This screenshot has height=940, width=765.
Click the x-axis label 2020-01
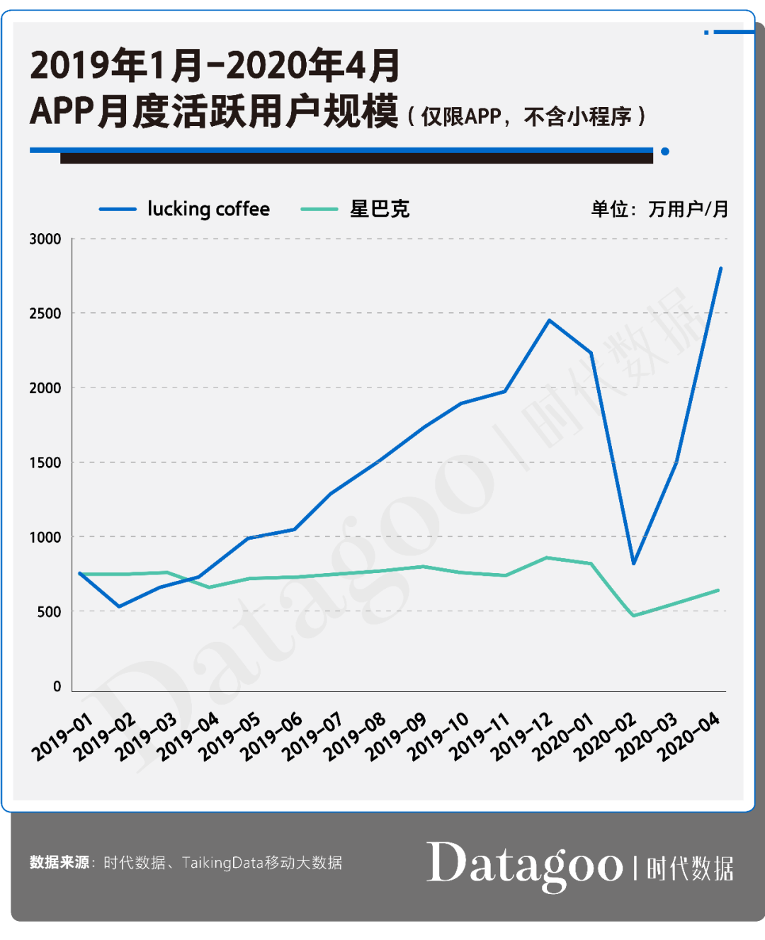[x=563, y=737]
